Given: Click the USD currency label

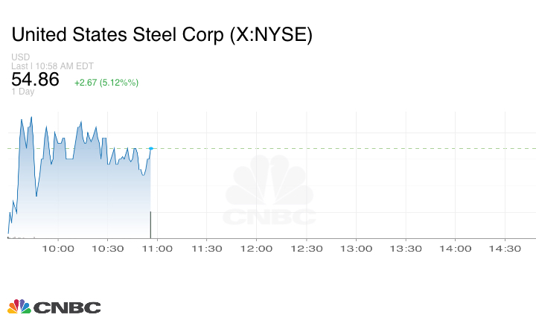Looking at the screenshot, I should tap(20, 57).
